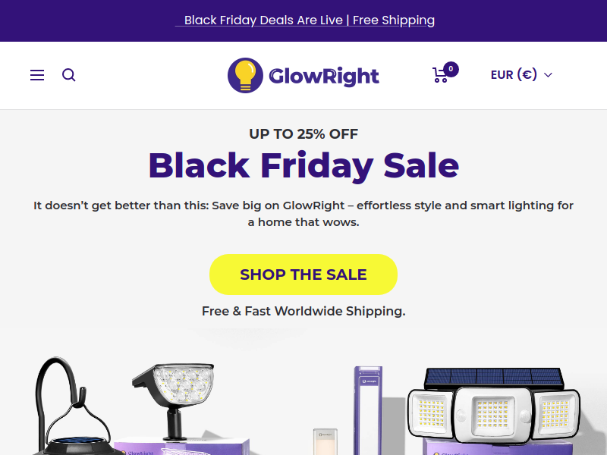Click the cart item count badge
607x455 pixels.
(451, 69)
